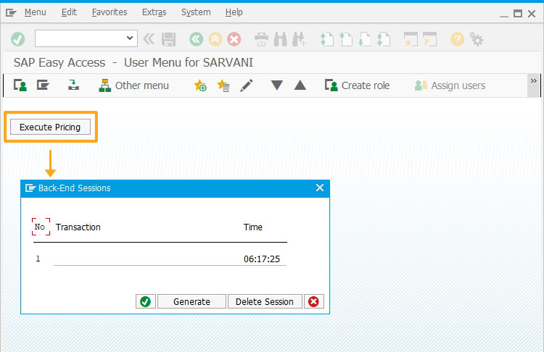Click the Move Favorites Down triangle
Viewport: 544px width, 352px height.
click(276, 85)
